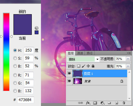The image size is (133, 106).
Task: Add a layer mask
Action: click(x=95, y=103)
